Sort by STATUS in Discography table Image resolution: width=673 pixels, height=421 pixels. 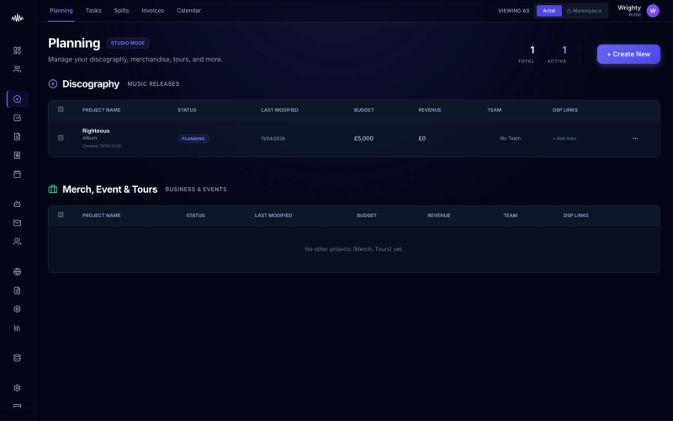pos(187,110)
